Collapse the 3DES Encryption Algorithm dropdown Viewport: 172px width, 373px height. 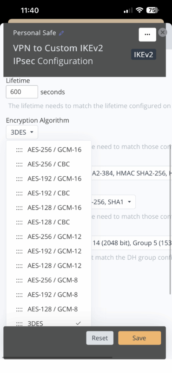pos(22,132)
